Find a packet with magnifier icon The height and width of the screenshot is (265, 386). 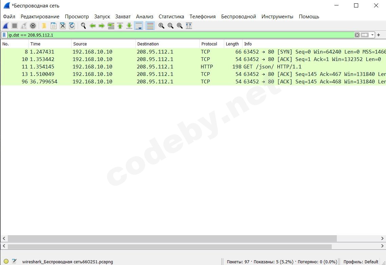pos(83,26)
